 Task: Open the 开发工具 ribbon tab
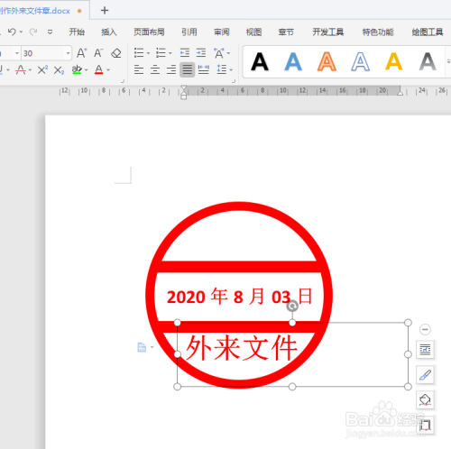tap(328, 32)
